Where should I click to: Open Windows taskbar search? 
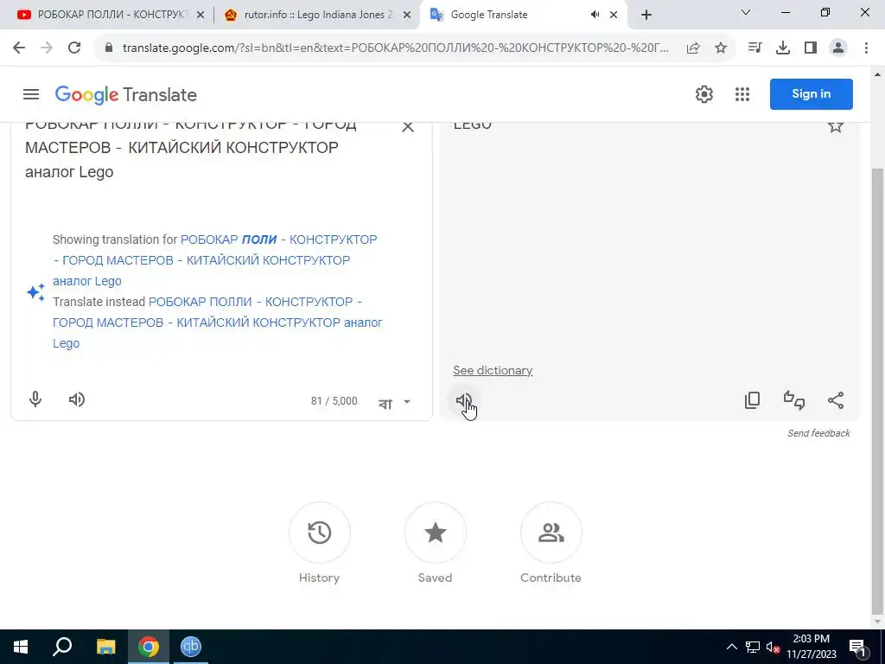[x=62, y=647]
